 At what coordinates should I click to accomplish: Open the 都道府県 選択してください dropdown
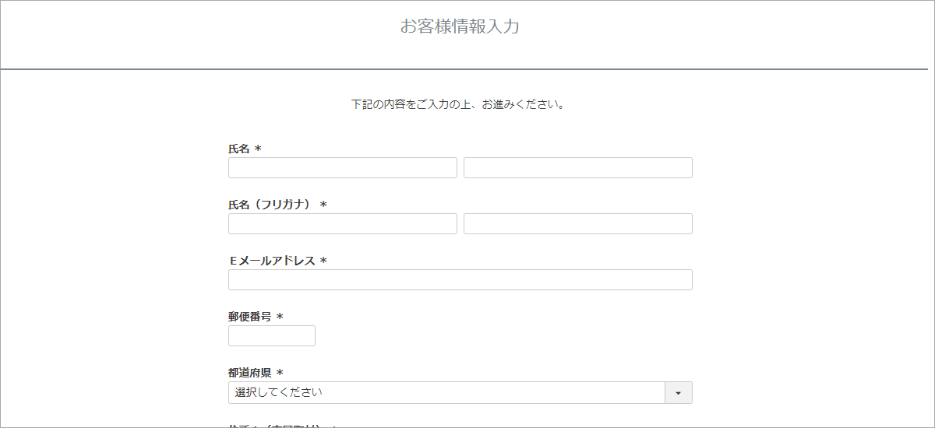[446, 393]
